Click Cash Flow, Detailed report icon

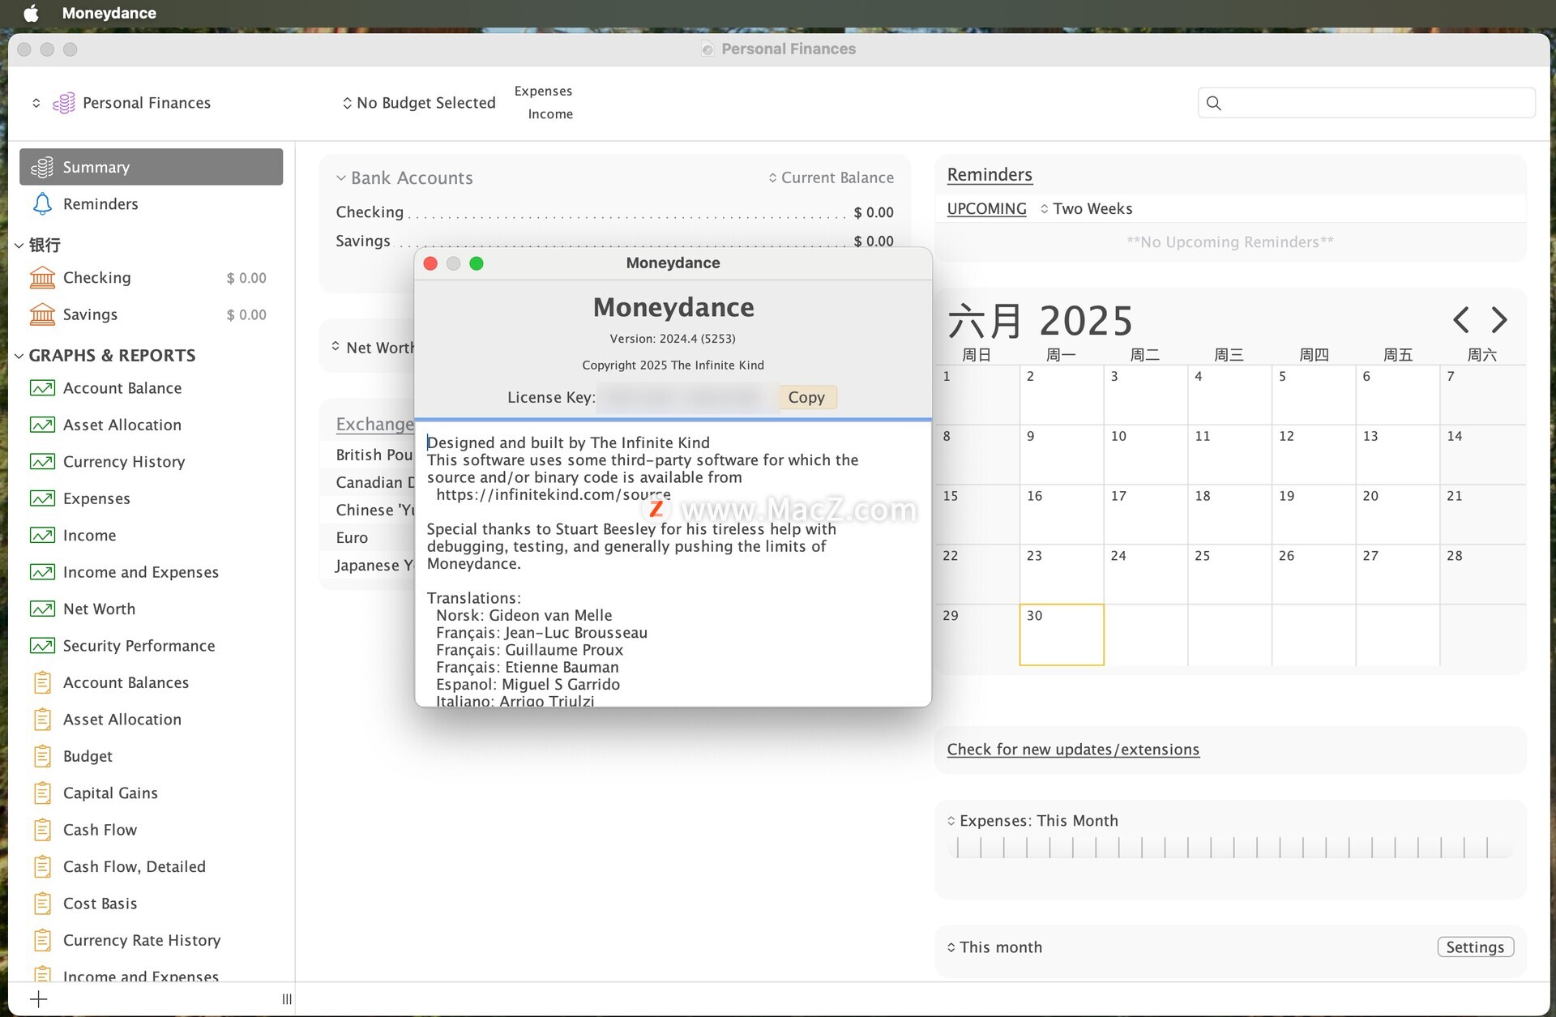pyautogui.click(x=42, y=866)
